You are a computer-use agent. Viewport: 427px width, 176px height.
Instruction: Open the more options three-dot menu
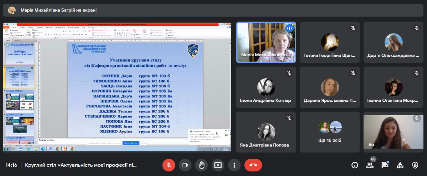pos(234,165)
